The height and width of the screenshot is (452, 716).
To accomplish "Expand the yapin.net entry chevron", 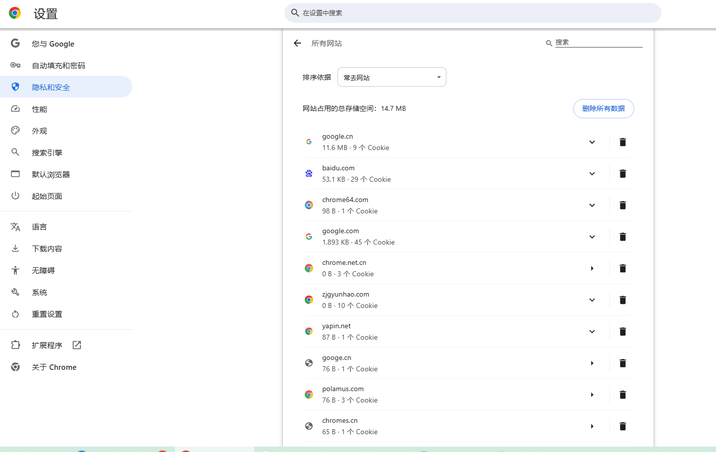I will pos(592,332).
